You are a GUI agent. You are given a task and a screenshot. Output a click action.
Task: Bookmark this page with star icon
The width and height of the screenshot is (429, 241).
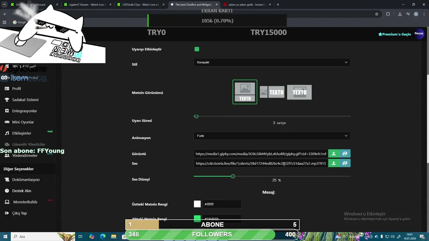(x=377, y=14)
